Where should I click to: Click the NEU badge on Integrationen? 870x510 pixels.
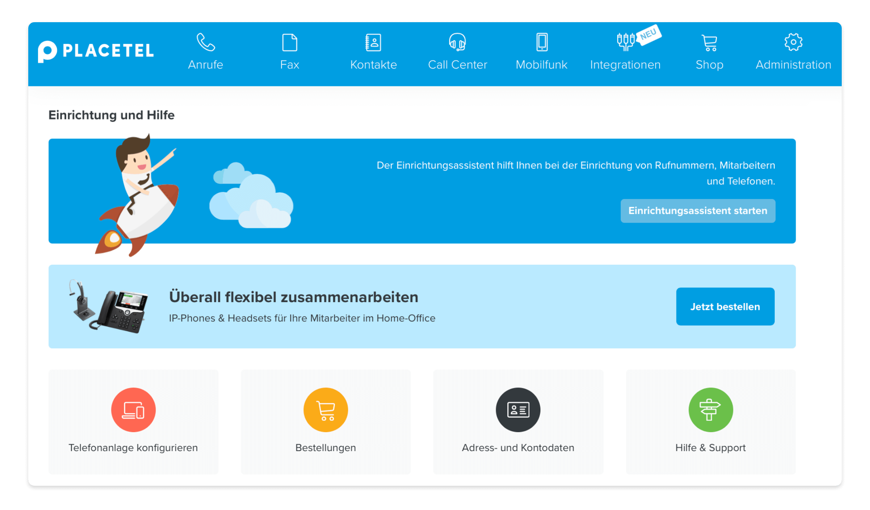click(648, 35)
